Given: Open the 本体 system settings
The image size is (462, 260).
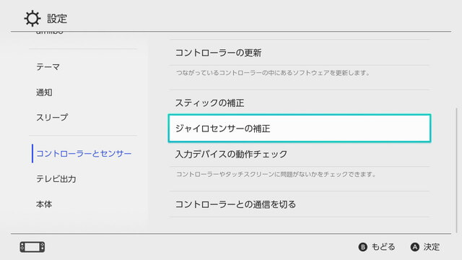Looking at the screenshot, I should (x=44, y=204).
